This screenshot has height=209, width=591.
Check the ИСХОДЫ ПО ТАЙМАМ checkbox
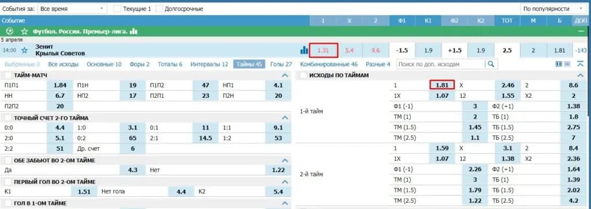pos(304,75)
